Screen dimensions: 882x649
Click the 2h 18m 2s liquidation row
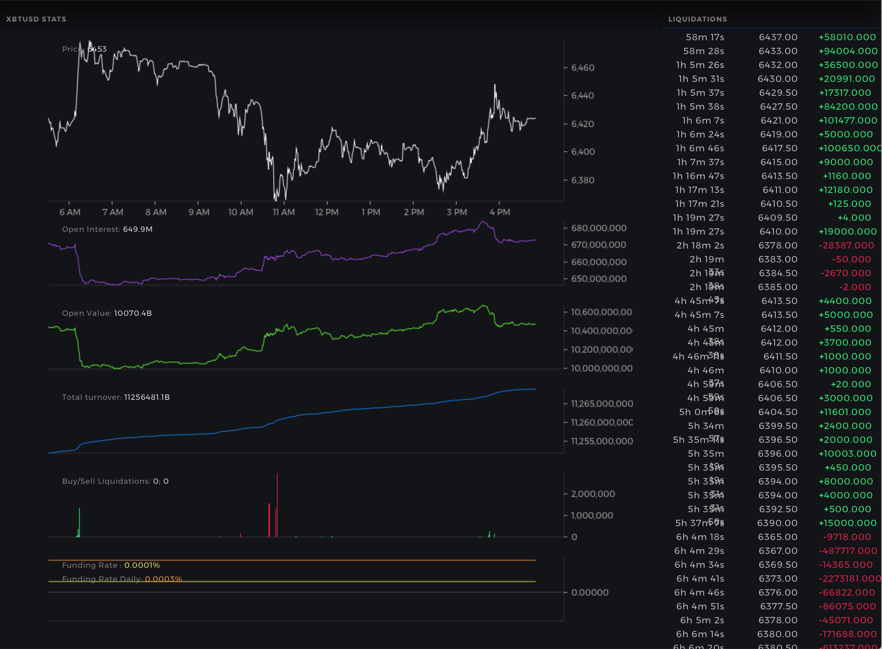pyautogui.click(x=772, y=245)
